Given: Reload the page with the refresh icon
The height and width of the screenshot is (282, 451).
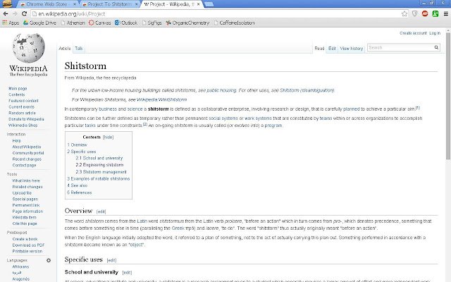Looking at the screenshot, I should 25,14.
